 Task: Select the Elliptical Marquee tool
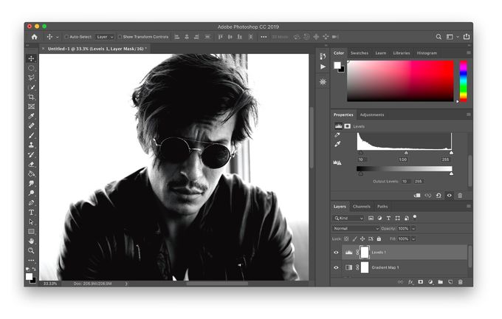pos(31,68)
